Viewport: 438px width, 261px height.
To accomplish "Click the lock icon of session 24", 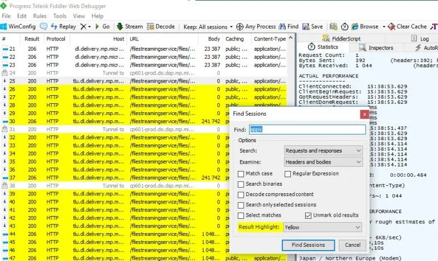I will tap(5, 73).
